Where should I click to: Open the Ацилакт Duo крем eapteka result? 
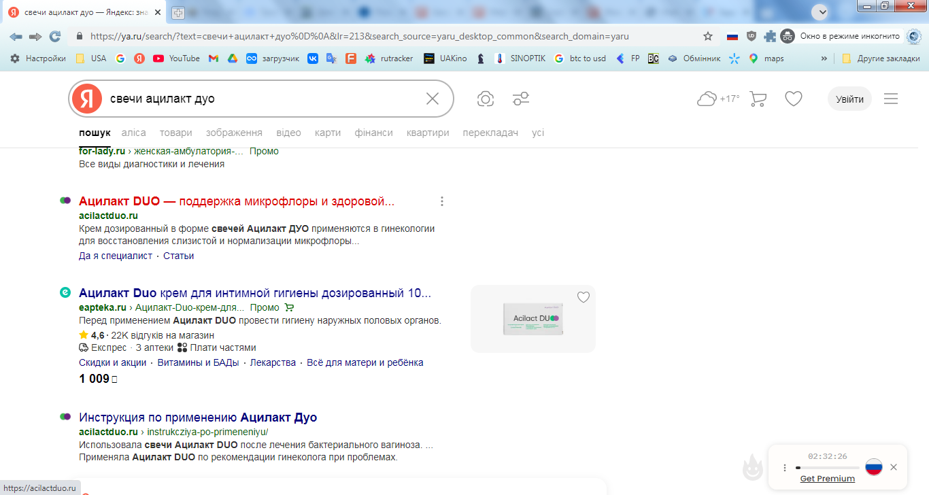(x=255, y=293)
